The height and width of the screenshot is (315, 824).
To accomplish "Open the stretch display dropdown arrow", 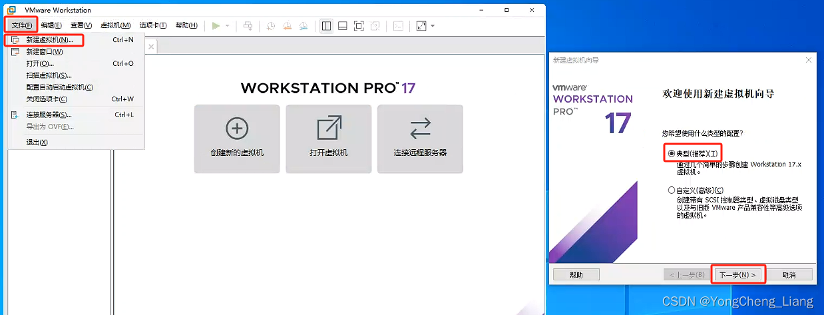I will (433, 25).
